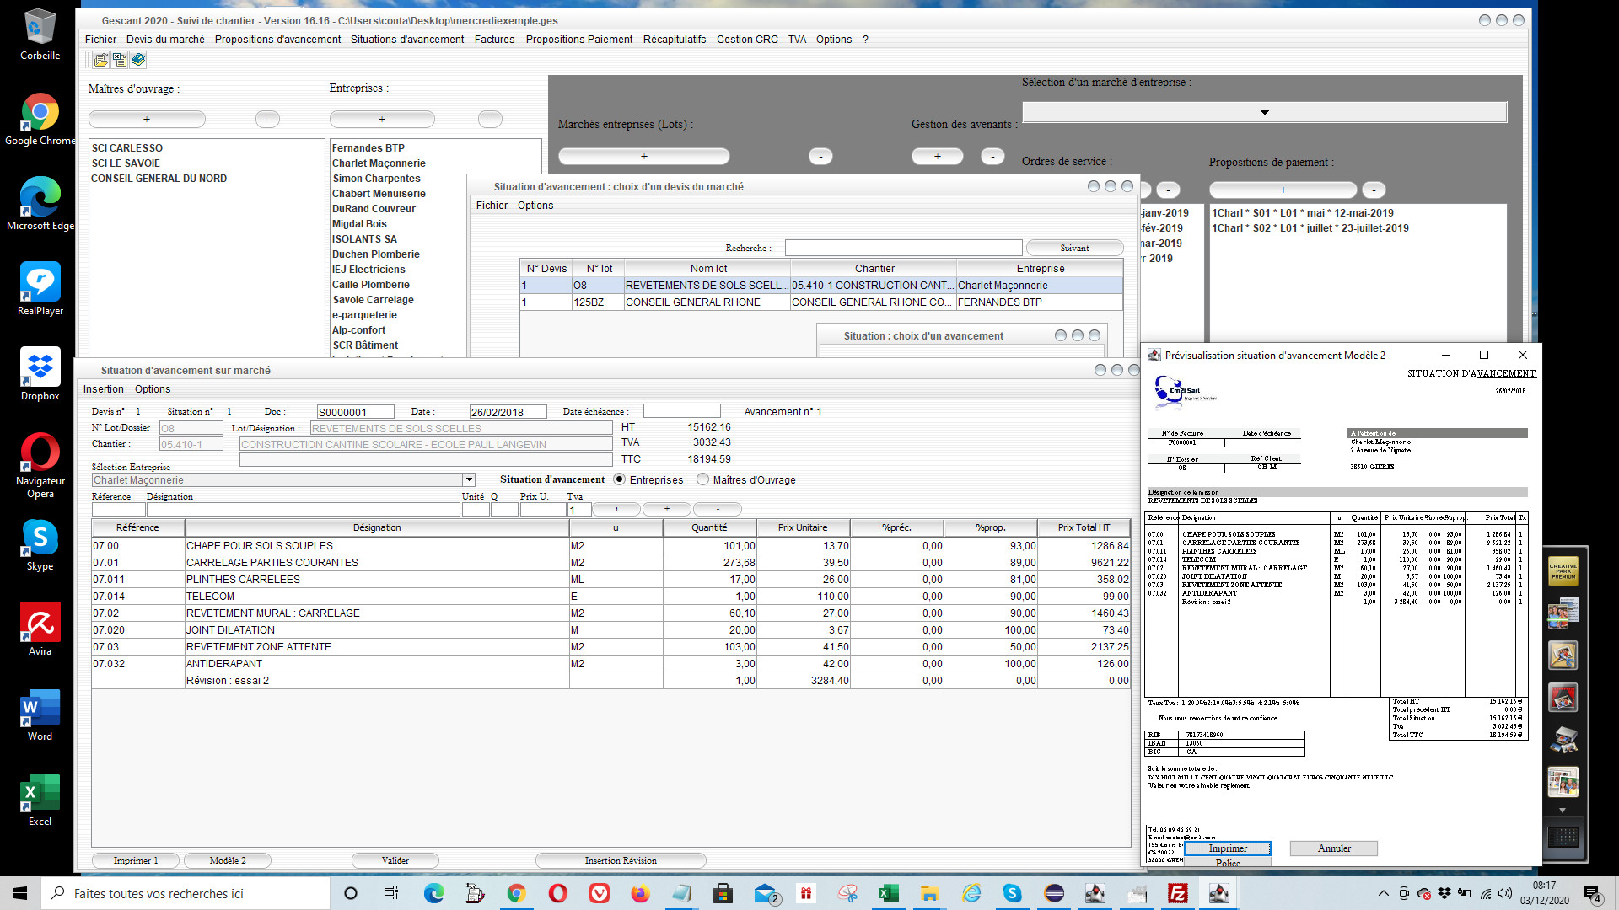Image resolution: width=1619 pixels, height=910 pixels.
Task: Click the Date échéance input field
Action: [681, 411]
